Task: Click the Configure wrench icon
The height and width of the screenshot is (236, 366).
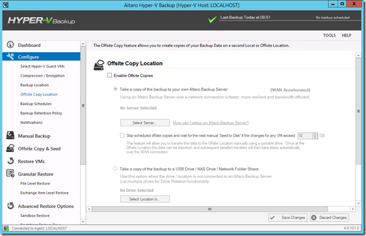Action: (x=11, y=56)
